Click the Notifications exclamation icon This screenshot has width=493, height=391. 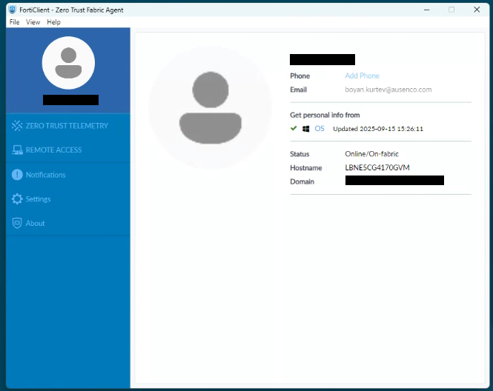[17, 175]
